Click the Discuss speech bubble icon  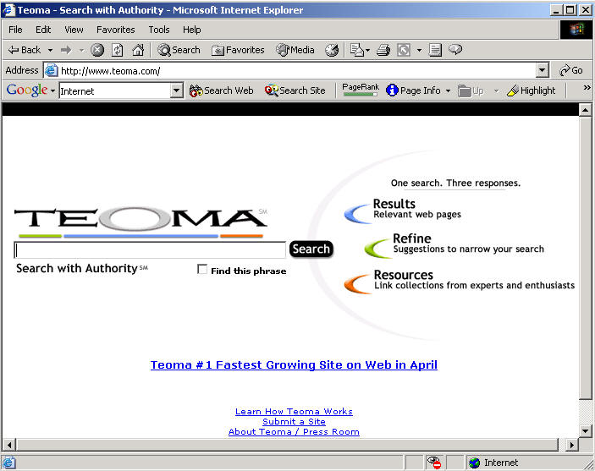point(455,50)
